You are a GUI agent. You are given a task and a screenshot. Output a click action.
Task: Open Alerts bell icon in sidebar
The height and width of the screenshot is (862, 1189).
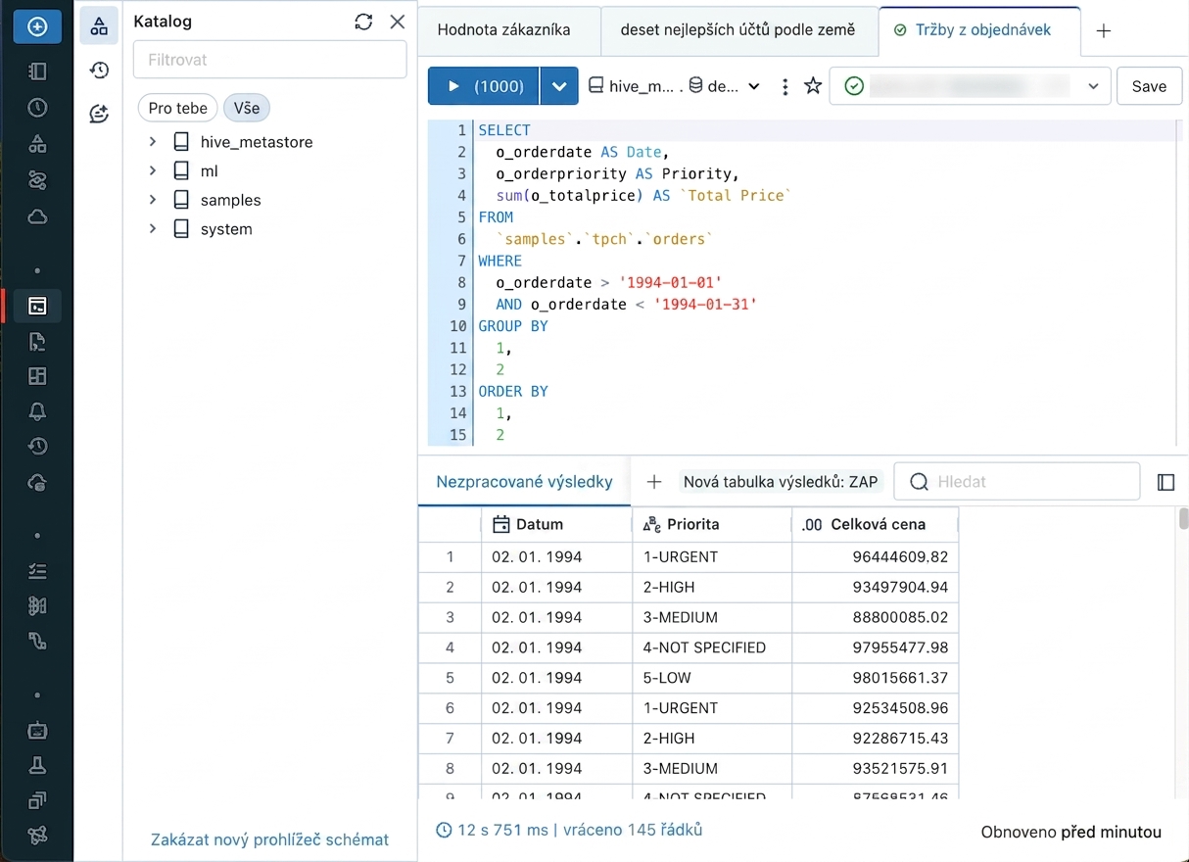(x=37, y=411)
